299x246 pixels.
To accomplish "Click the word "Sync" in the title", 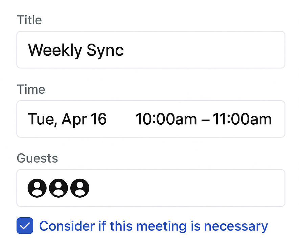I will tap(105, 50).
